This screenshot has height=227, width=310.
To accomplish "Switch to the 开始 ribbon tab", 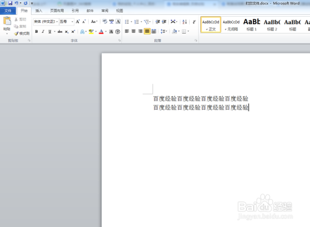I will (x=24, y=11).
